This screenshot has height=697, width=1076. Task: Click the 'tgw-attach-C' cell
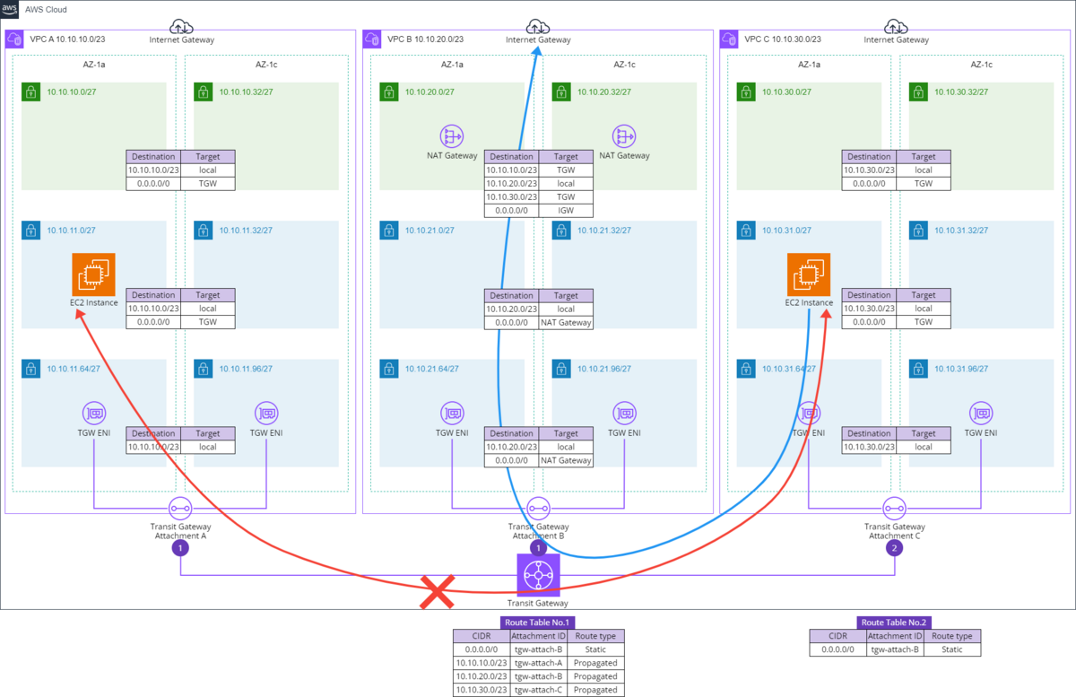point(538,690)
